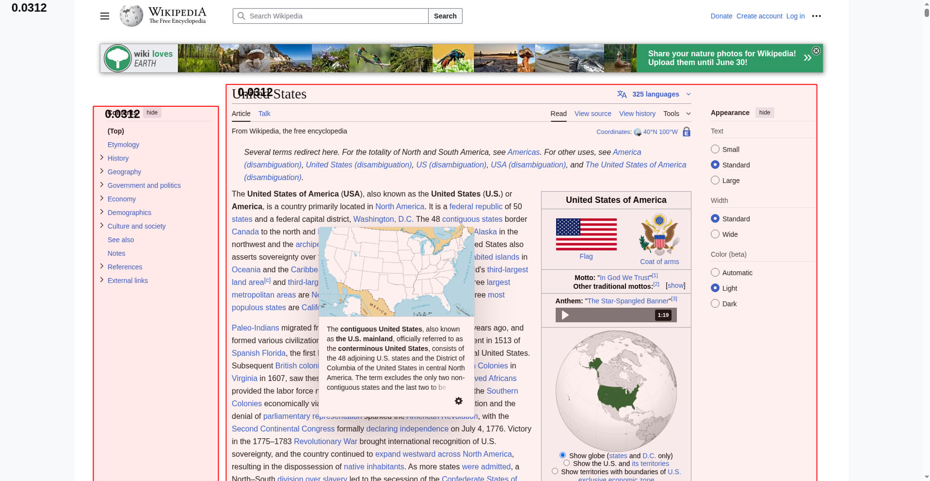Open the View history tab
Screen dimensions: 930x481
pos(637,114)
